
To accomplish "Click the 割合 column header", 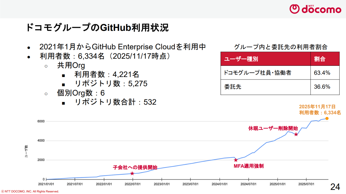I will [320, 59].
